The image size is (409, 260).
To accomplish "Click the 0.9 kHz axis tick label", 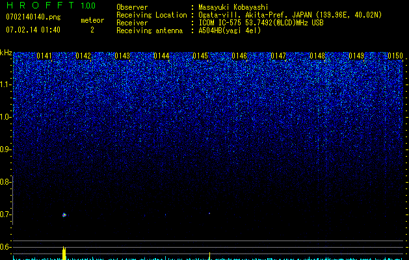I will tap(5, 149).
